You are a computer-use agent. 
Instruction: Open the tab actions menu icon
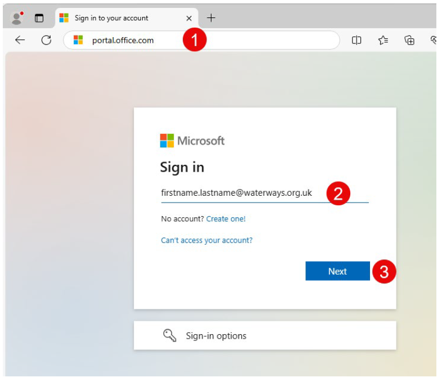39,18
